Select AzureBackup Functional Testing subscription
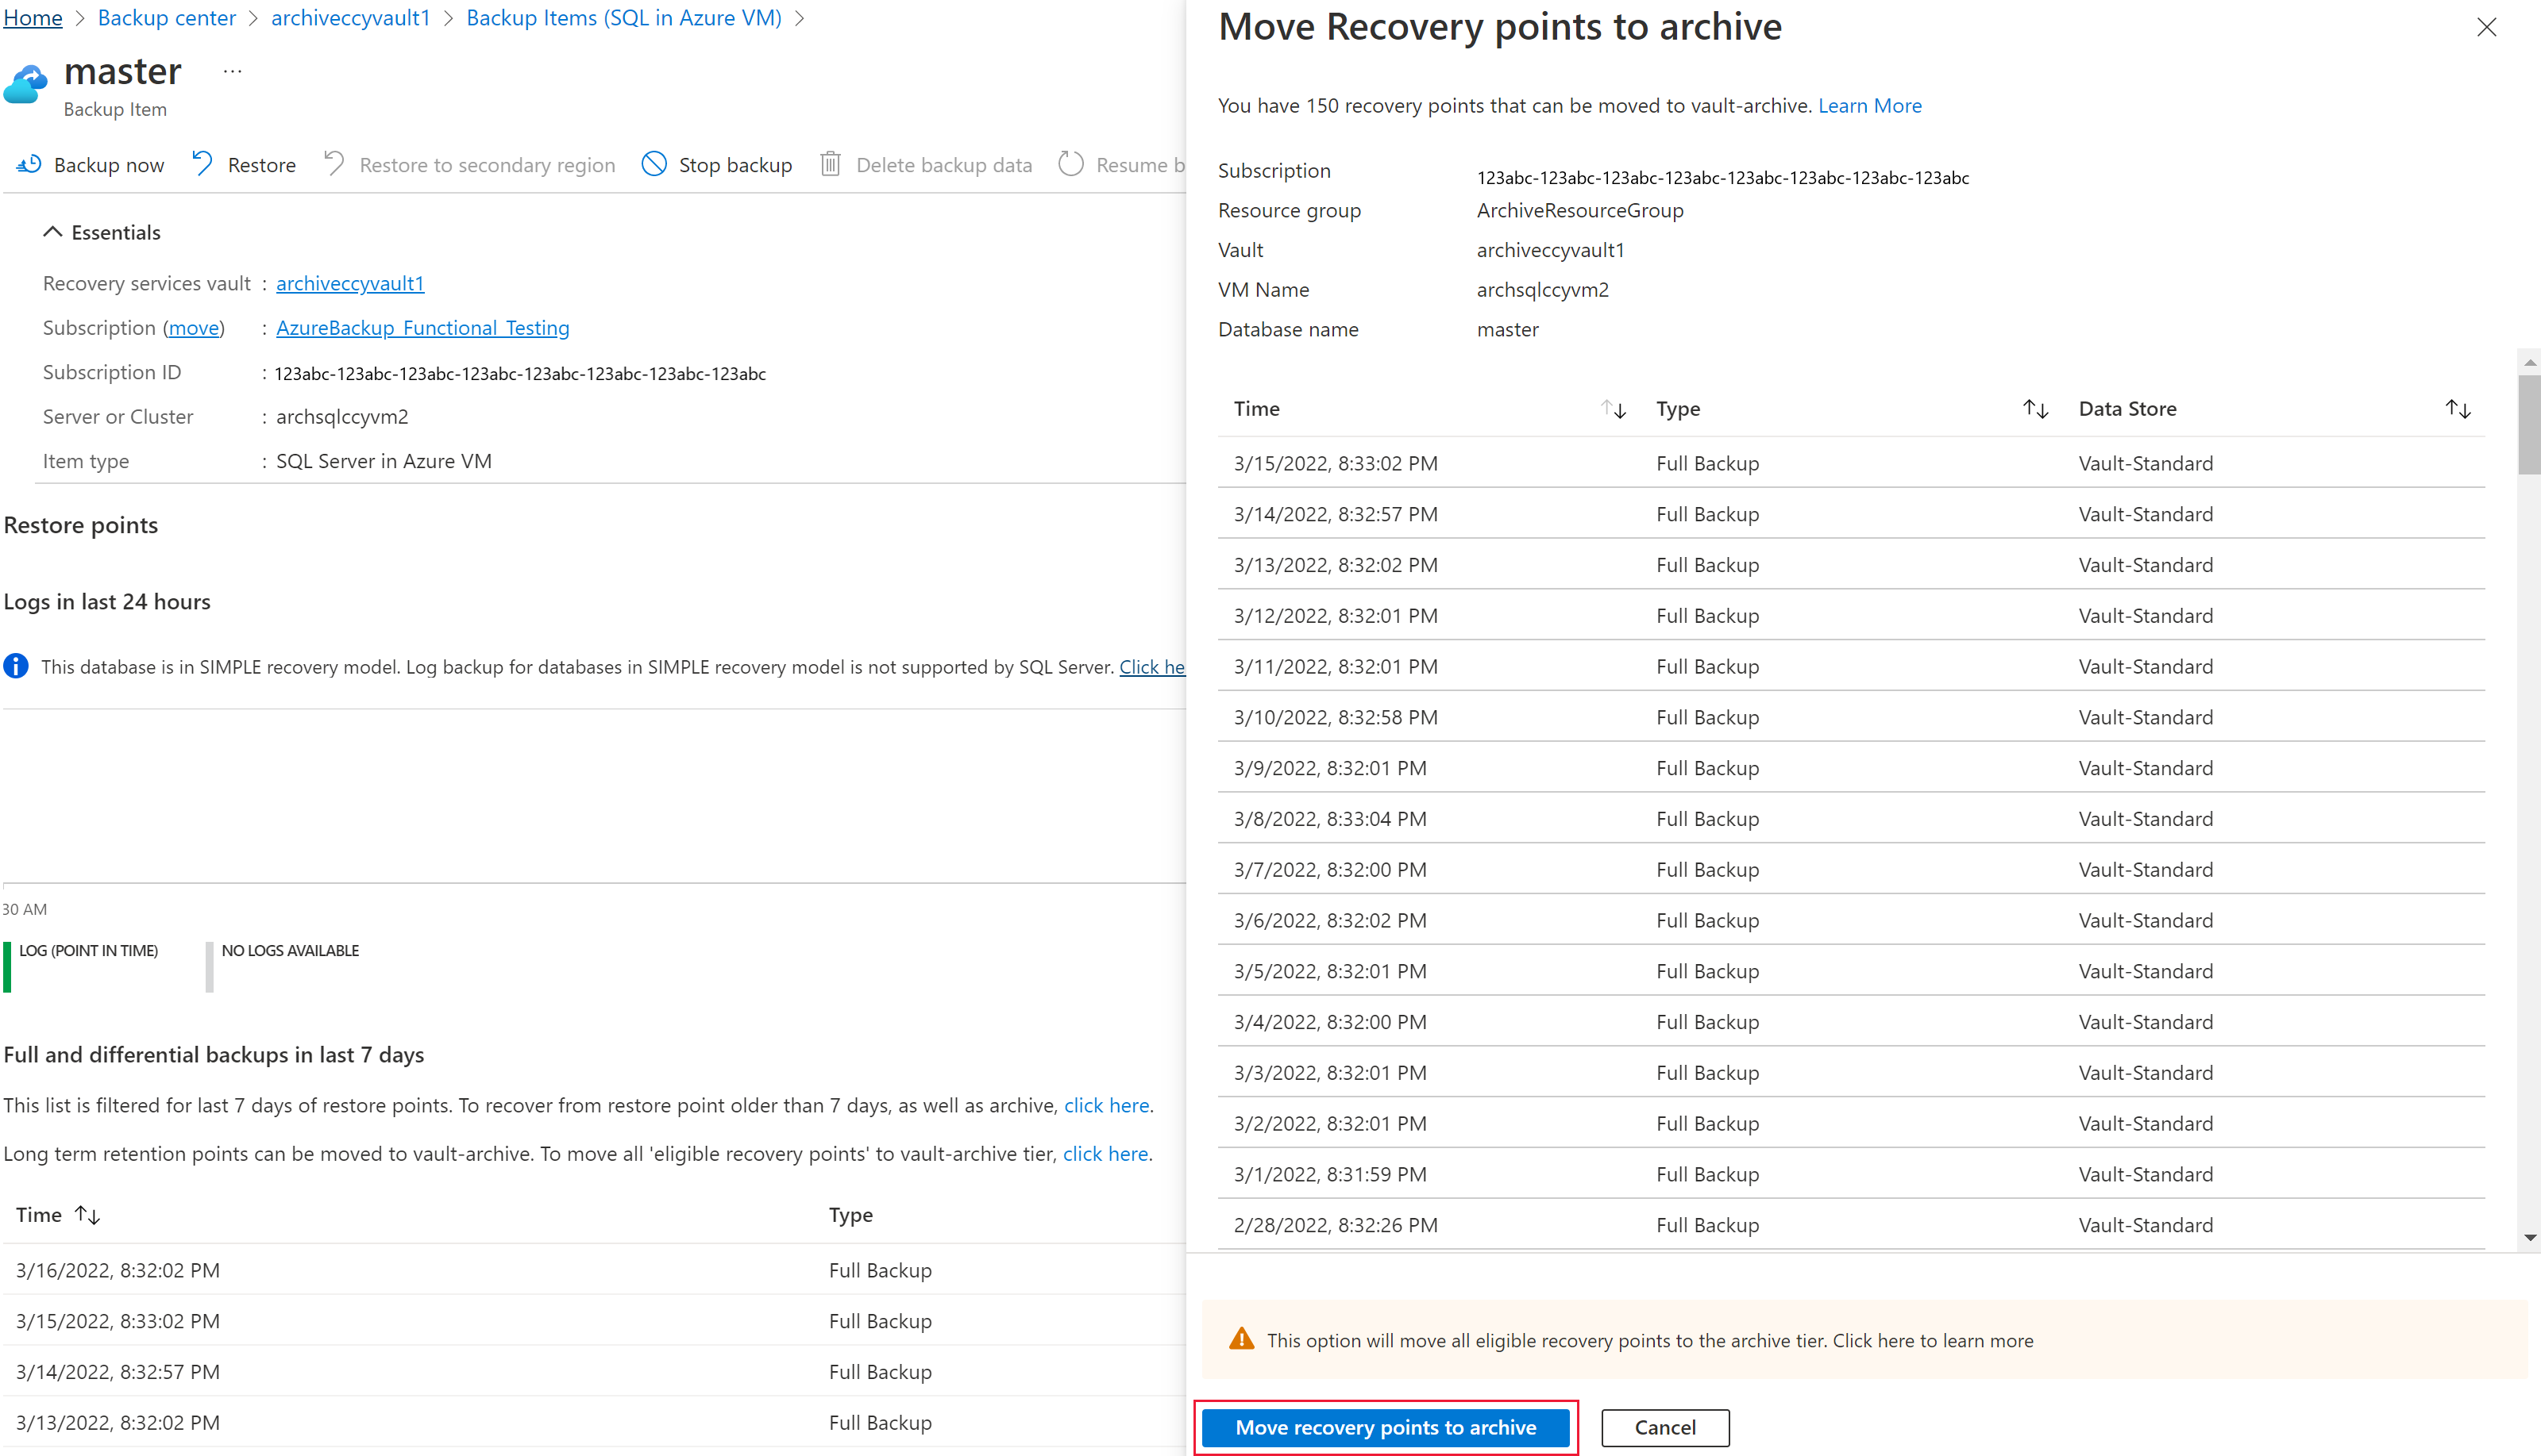The height and width of the screenshot is (1456, 2541). (422, 326)
